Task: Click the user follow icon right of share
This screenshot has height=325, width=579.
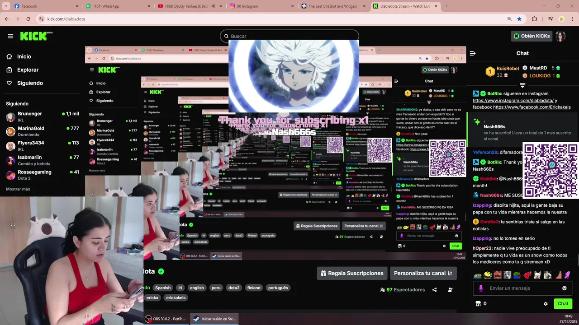Action: click(450, 290)
